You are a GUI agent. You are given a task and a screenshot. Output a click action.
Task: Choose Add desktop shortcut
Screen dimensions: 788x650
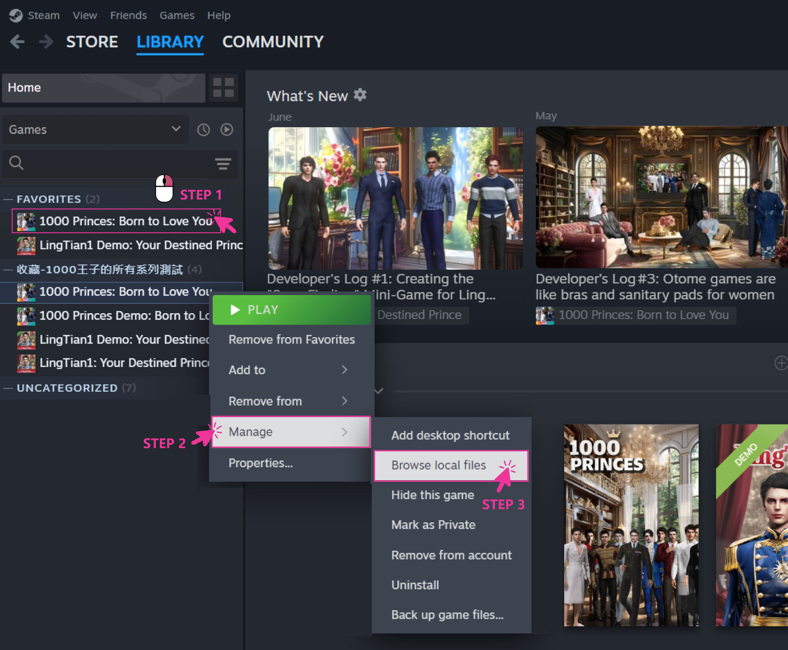tap(452, 435)
